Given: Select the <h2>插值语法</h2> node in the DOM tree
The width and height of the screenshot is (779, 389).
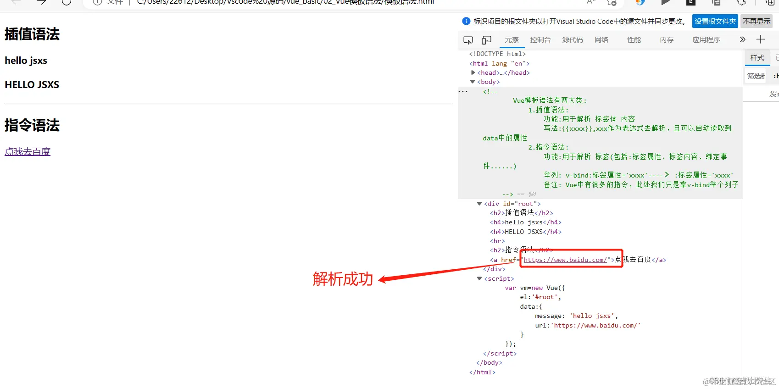Looking at the screenshot, I should coord(522,213).
